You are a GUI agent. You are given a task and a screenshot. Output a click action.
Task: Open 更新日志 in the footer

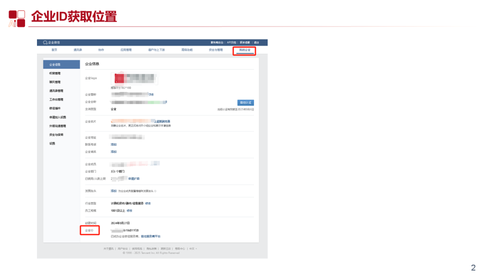click(166, 249)
